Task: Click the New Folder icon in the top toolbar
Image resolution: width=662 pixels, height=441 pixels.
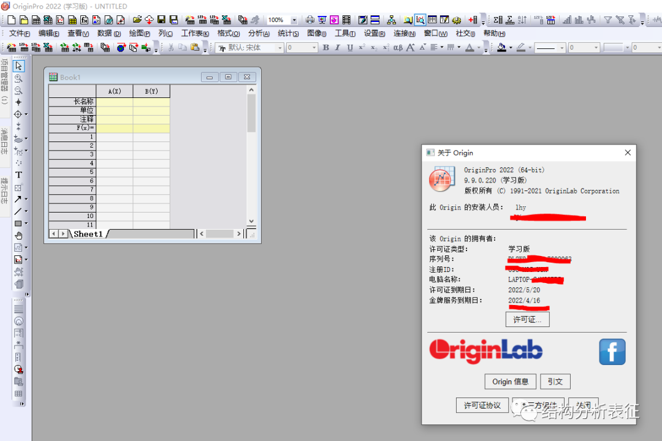Action: [x=24, y=20]
